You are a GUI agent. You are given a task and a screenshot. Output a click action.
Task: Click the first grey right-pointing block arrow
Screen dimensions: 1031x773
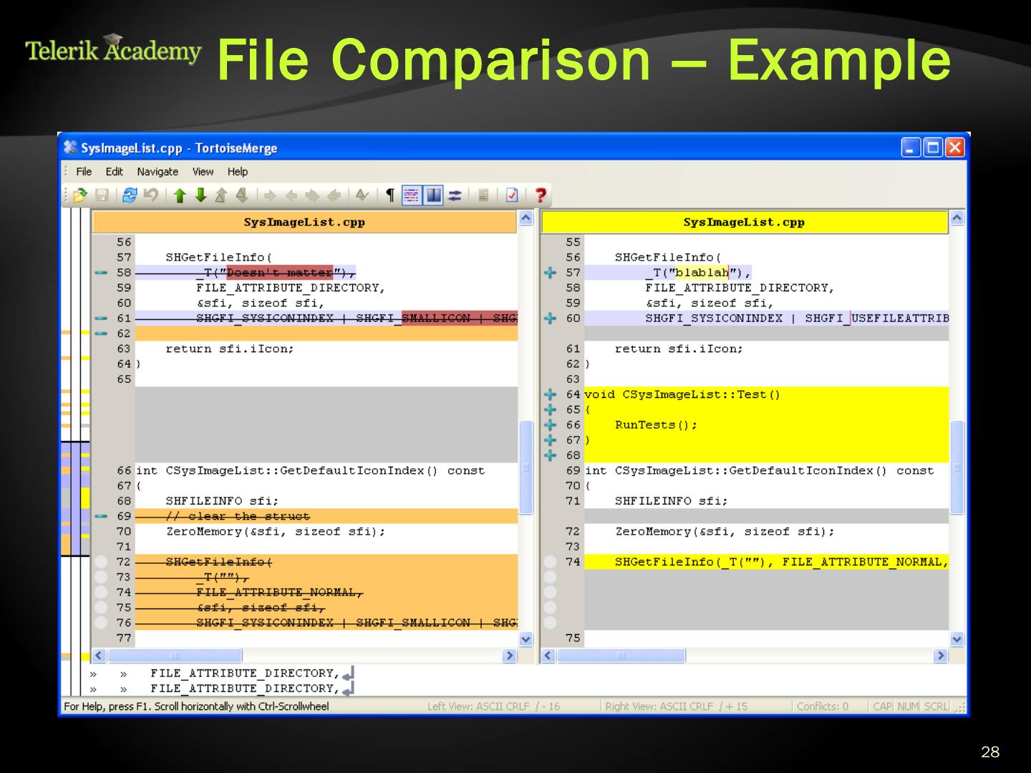270,195
